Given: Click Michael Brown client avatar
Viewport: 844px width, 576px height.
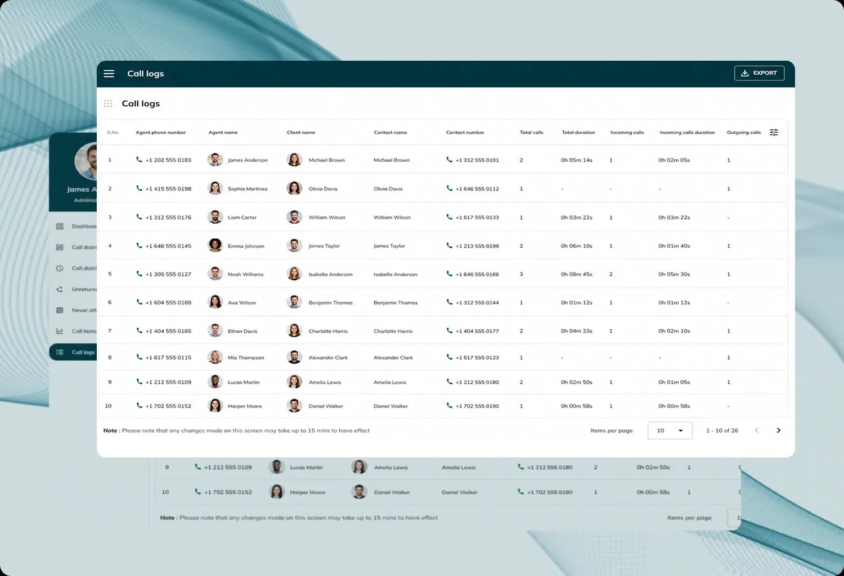Looking at the screenshot, I should (294, 160).
